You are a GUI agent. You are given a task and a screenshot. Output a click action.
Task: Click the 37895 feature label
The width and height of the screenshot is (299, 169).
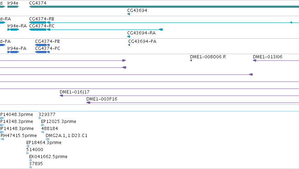(x=36, y=164)
